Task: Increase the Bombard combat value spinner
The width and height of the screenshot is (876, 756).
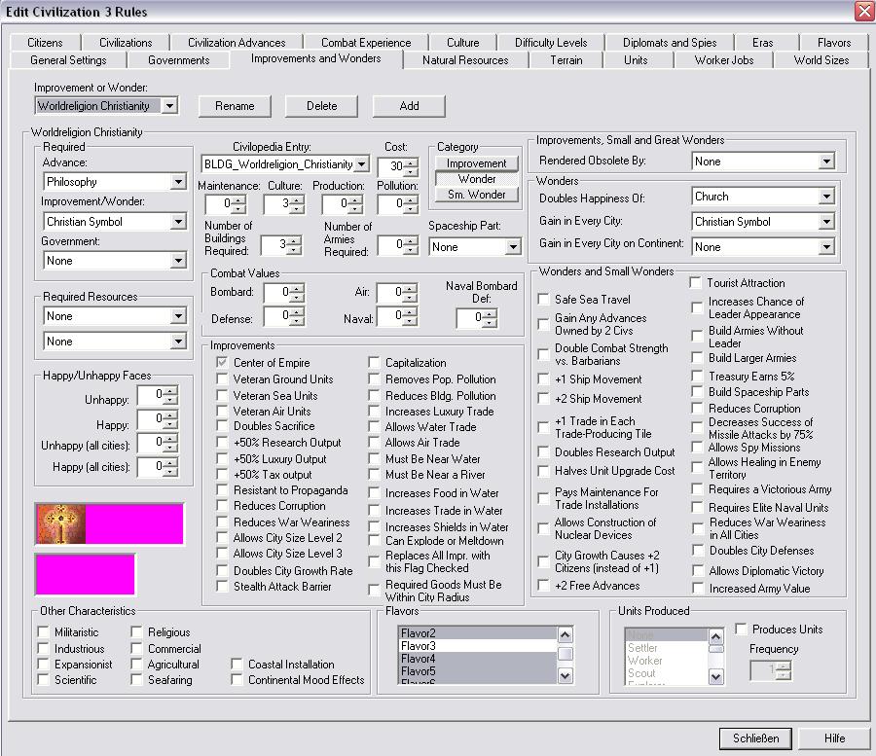Action: (298, 288)
